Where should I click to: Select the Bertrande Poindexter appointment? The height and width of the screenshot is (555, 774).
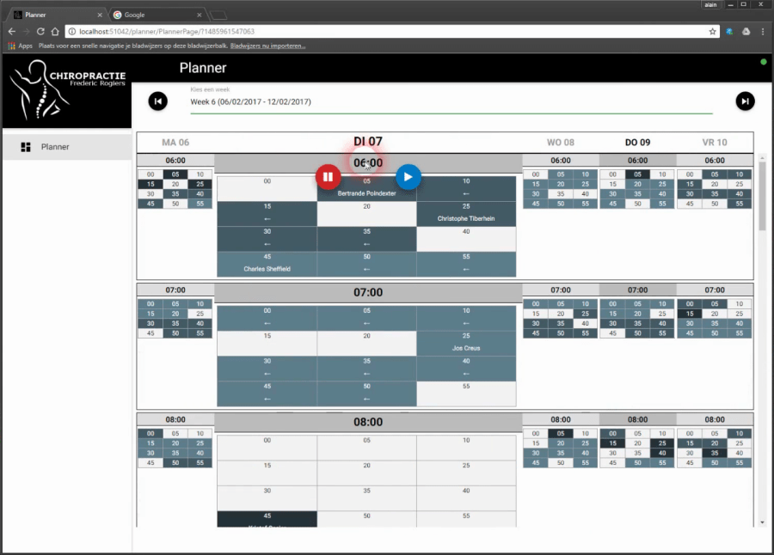[x=367, y=192]
